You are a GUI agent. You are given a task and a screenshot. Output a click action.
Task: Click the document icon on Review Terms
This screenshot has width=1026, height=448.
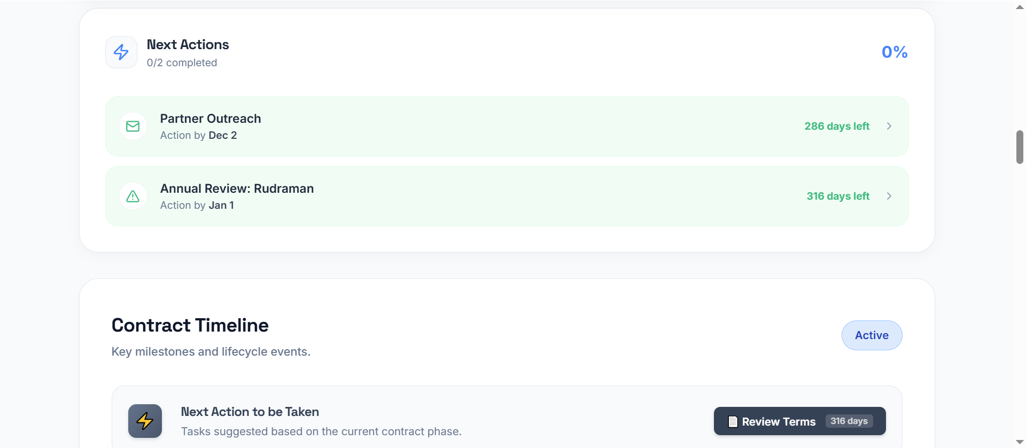click(x=733, y=422)
